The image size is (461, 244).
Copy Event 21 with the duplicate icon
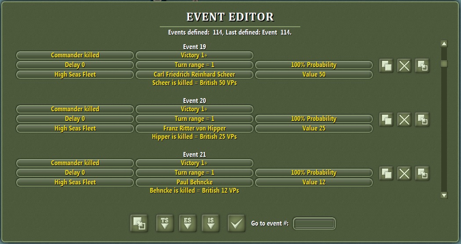[386, 173]
